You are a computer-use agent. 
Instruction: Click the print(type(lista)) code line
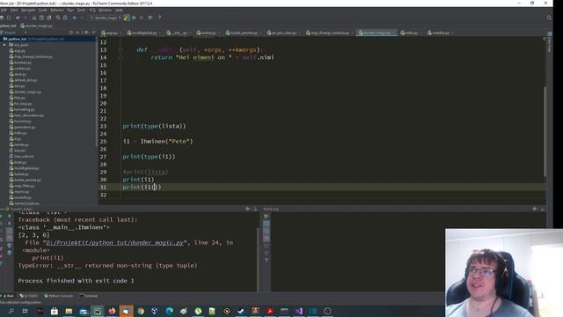tap(154, 126)
